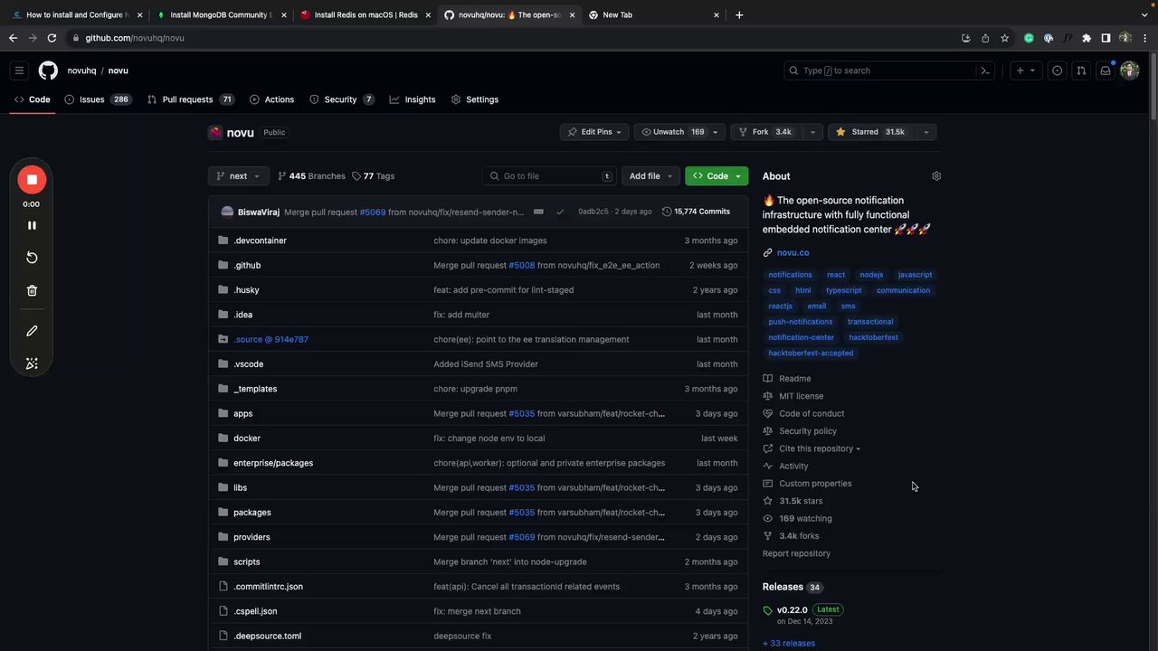Report repository link in About
The width and height of the screenshot is (1158, 651).
pos(796,553)
